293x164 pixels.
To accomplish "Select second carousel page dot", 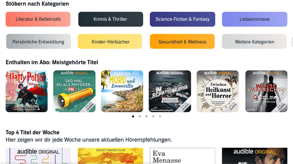I will coord(140,116).
